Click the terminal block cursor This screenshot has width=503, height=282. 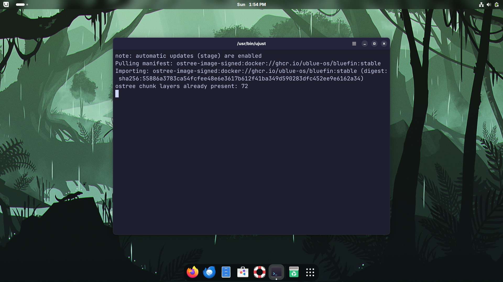click(117, 93)
